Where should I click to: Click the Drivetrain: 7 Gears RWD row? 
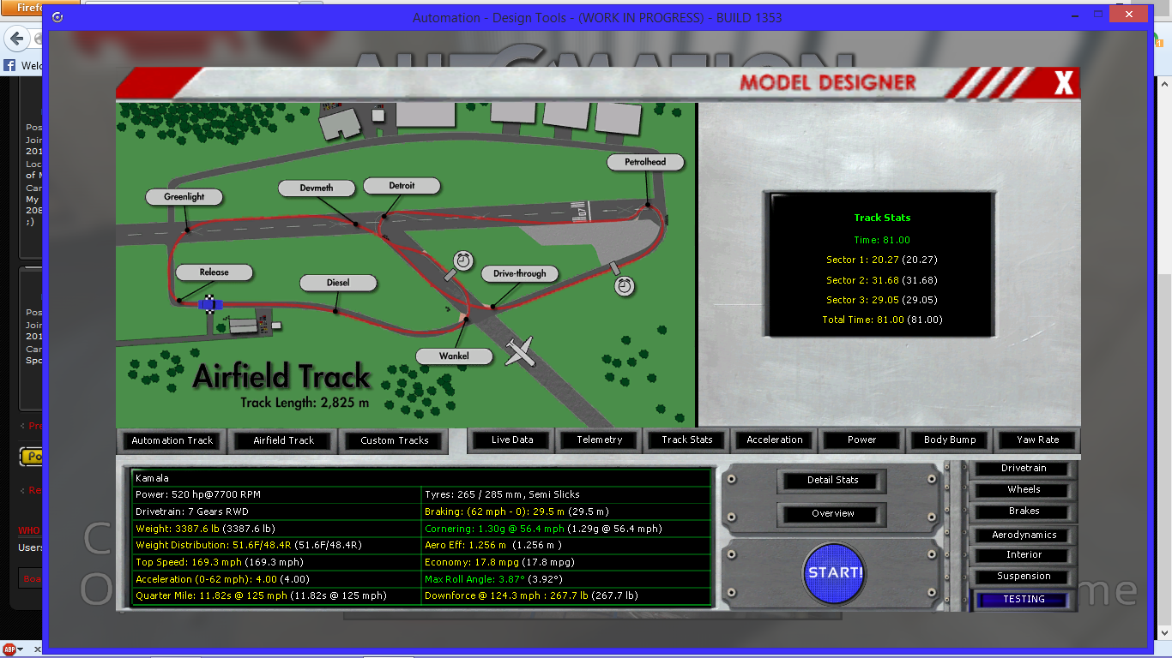[277, 511]
